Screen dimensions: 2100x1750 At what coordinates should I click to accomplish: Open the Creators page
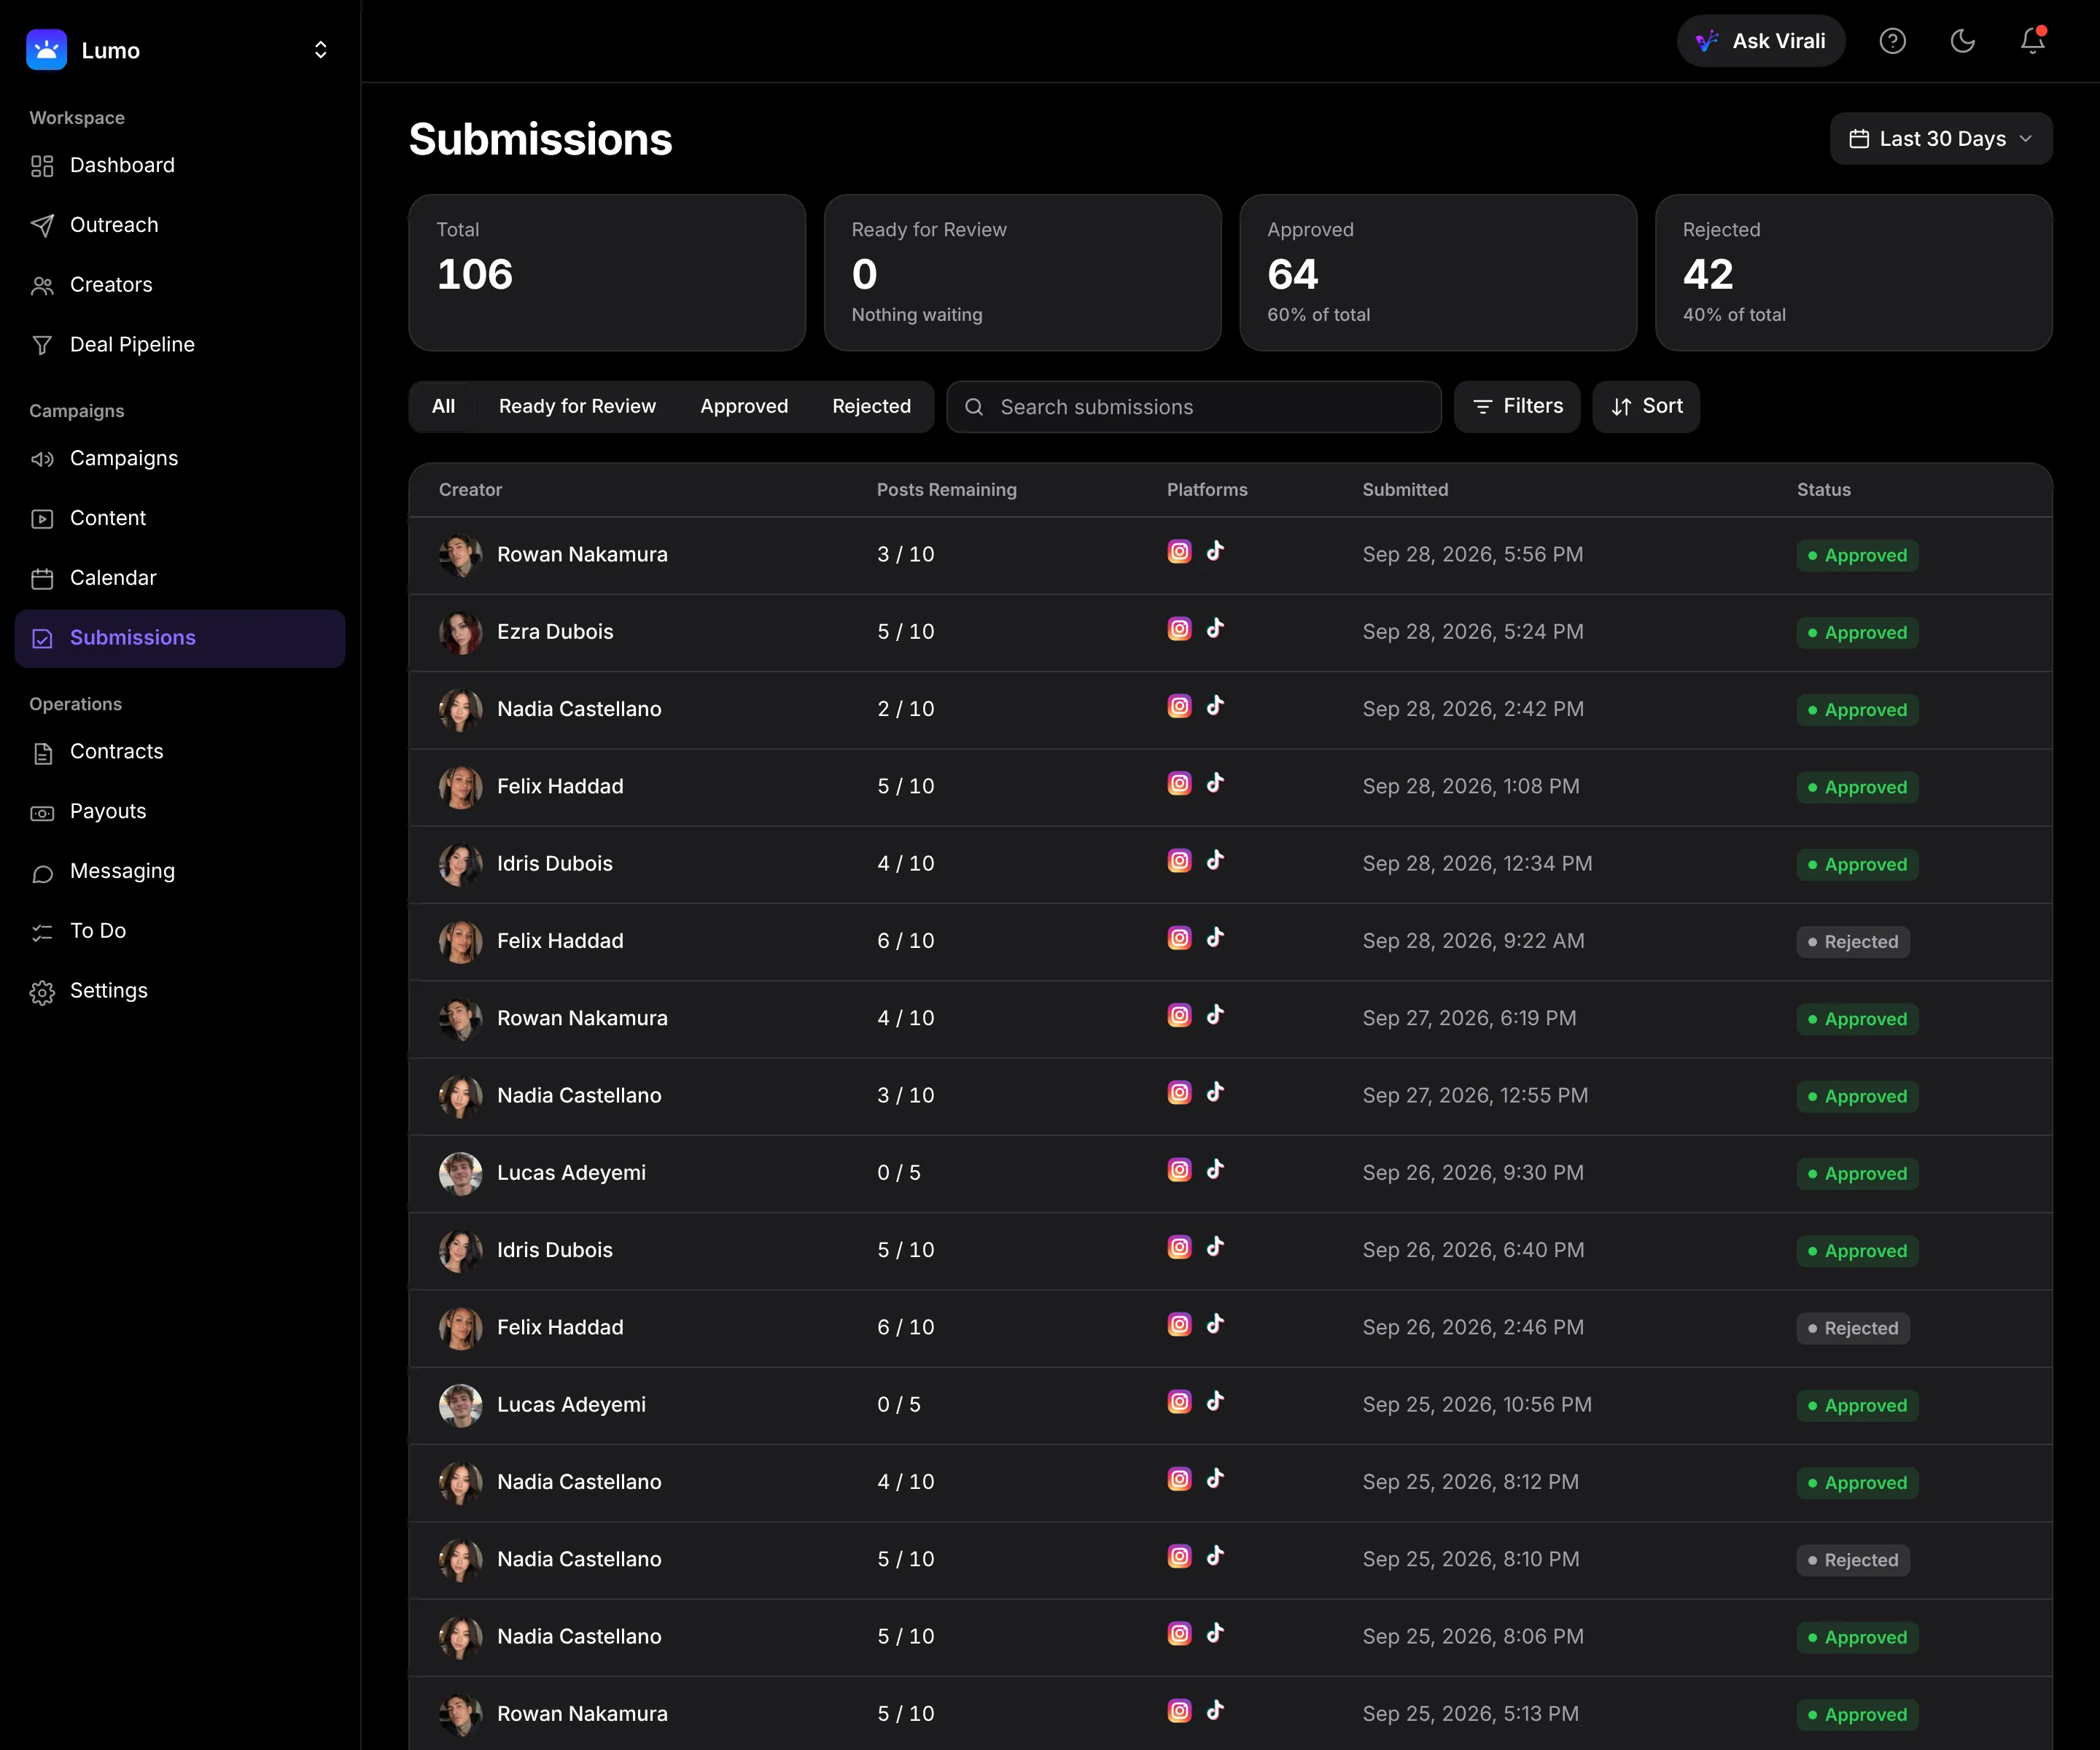[x=180, y=285]
